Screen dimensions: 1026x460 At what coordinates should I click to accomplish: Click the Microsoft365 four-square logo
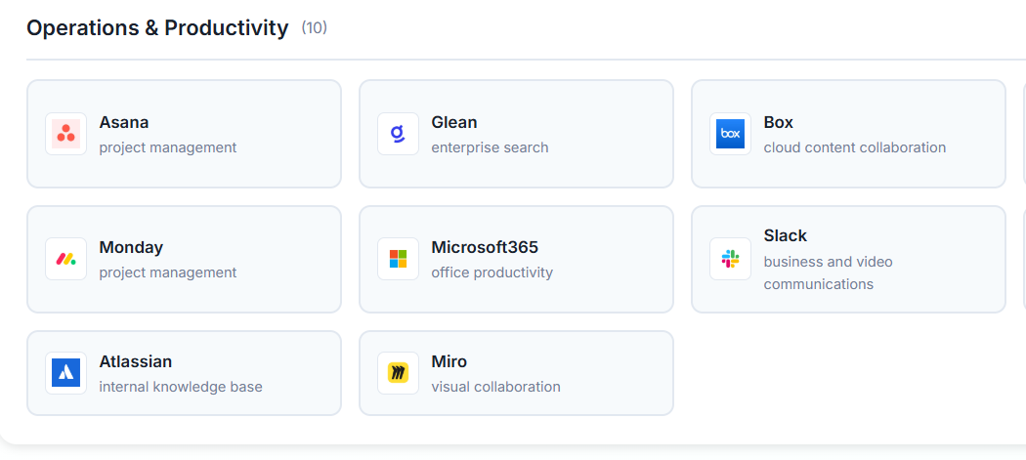click(x=398, y=259)
